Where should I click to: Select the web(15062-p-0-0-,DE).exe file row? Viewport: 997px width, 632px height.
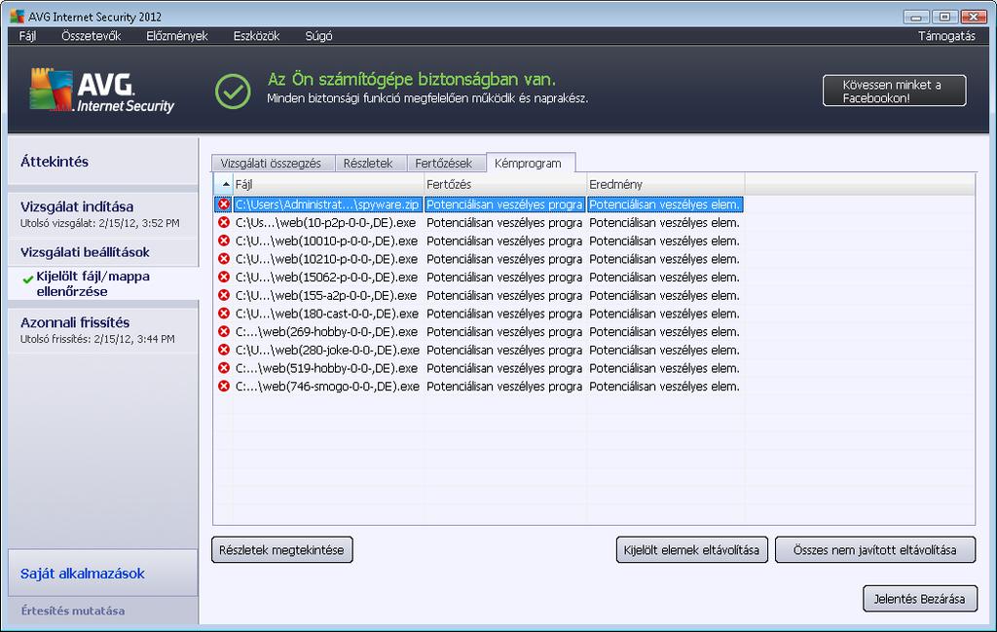coord(479,277)
